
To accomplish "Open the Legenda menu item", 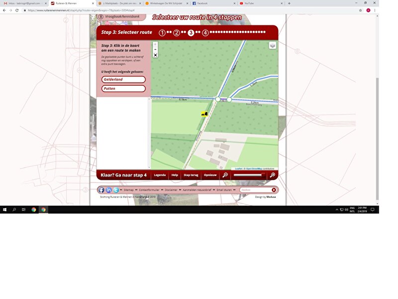I will pyautogui.click(x=160, y=175).
